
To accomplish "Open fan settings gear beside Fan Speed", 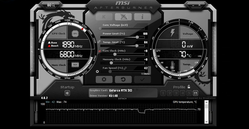I will pyautogui.click(x=97, y=71).
